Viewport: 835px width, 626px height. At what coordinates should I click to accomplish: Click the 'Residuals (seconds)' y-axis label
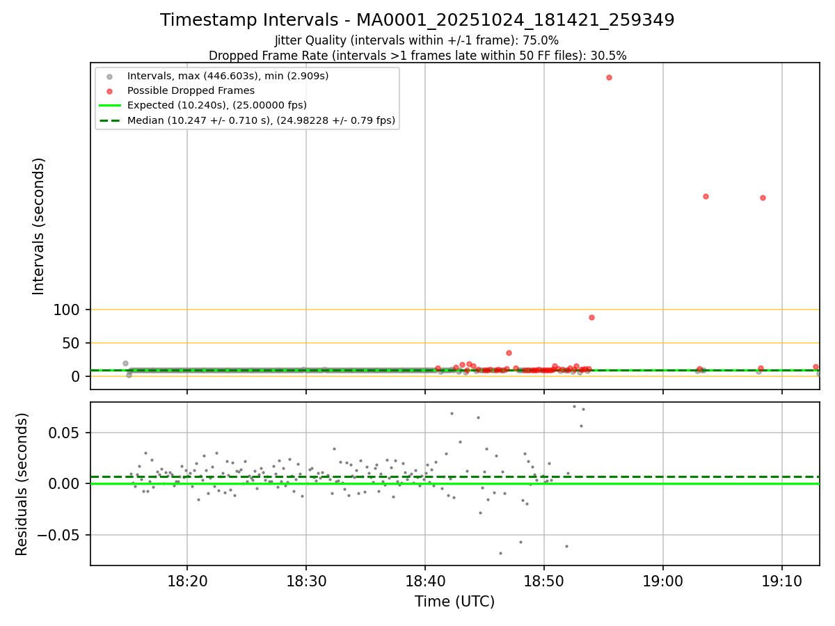point(22,484)
